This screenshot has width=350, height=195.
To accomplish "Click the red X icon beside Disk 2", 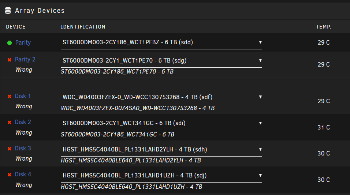I will point(10,122).
